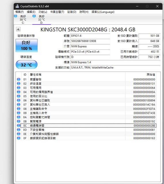Screen dimensions: 164x184
Task: Click raw value 000000014C19A
Action: [x=144, y=105]
